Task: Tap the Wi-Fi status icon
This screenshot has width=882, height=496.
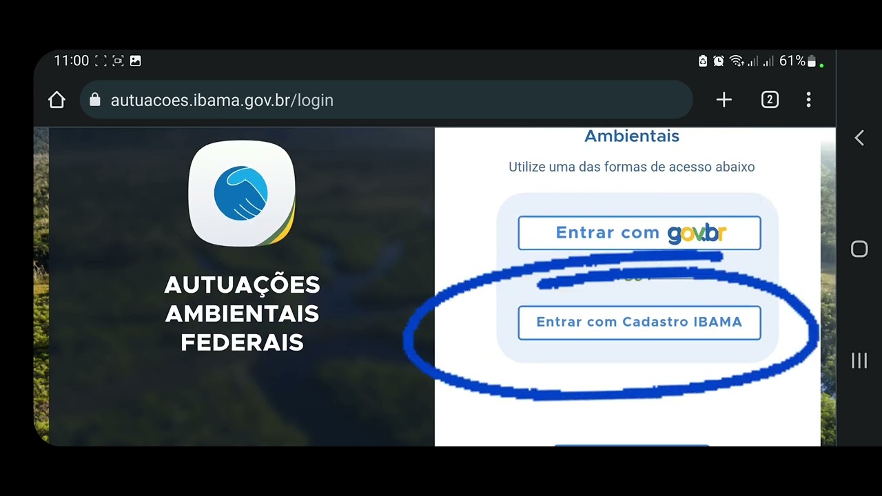Action: coord(736,61)
